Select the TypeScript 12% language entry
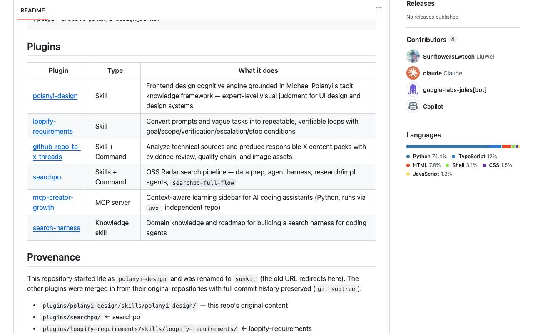533x333 pixels. click(x=474, y=157)
